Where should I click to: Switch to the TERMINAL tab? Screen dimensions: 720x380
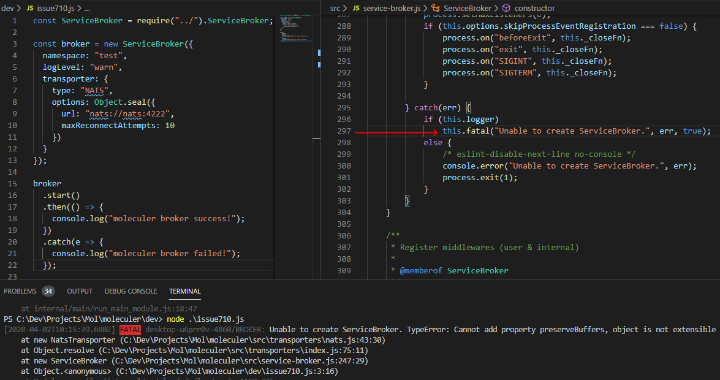184,291
